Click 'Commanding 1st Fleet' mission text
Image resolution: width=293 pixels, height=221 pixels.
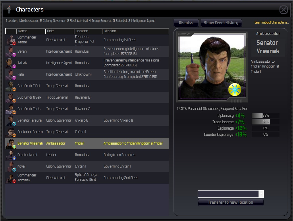coord(119,40)
